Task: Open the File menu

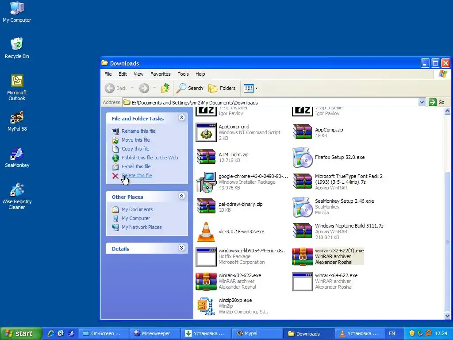Action: pos(108,74)
